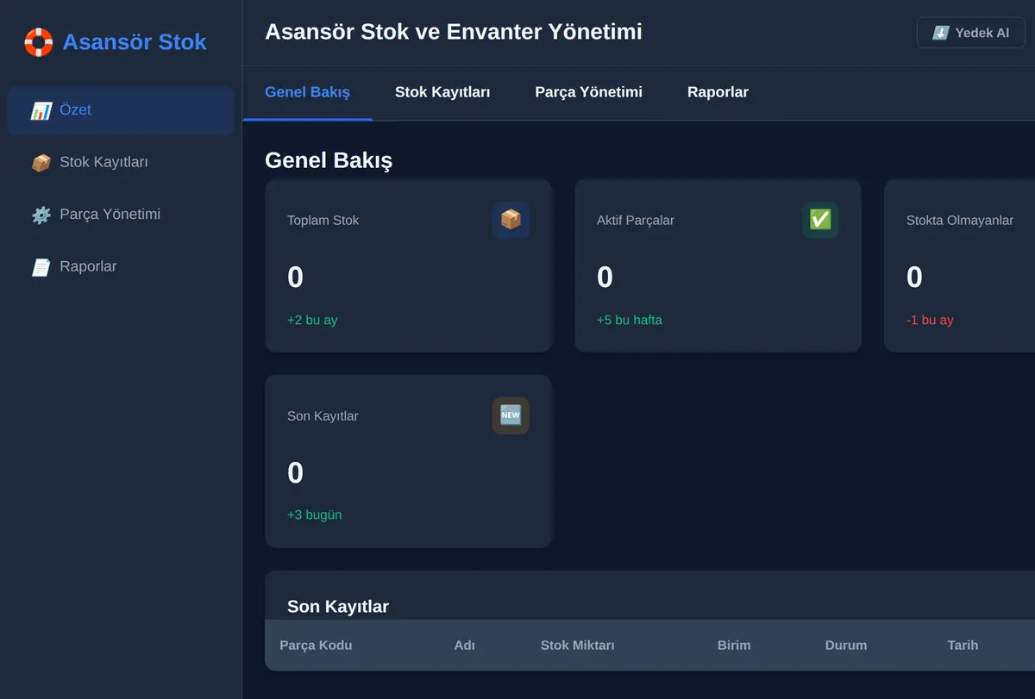Click the Parça Kodu column header
This screenshot has width=1035, height=699.
(316, 645)
